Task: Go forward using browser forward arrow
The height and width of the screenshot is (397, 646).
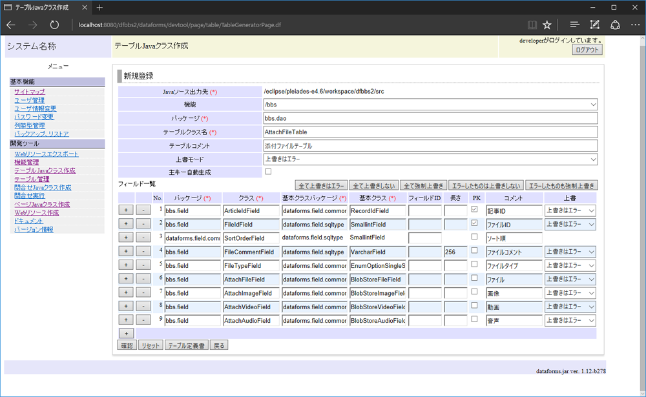Action: pyautogui.click(x=32, y=25)
